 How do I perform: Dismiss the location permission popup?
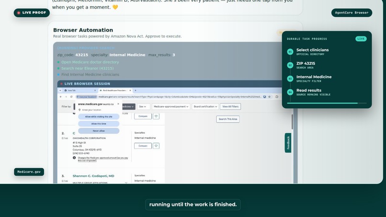(118, 104)
